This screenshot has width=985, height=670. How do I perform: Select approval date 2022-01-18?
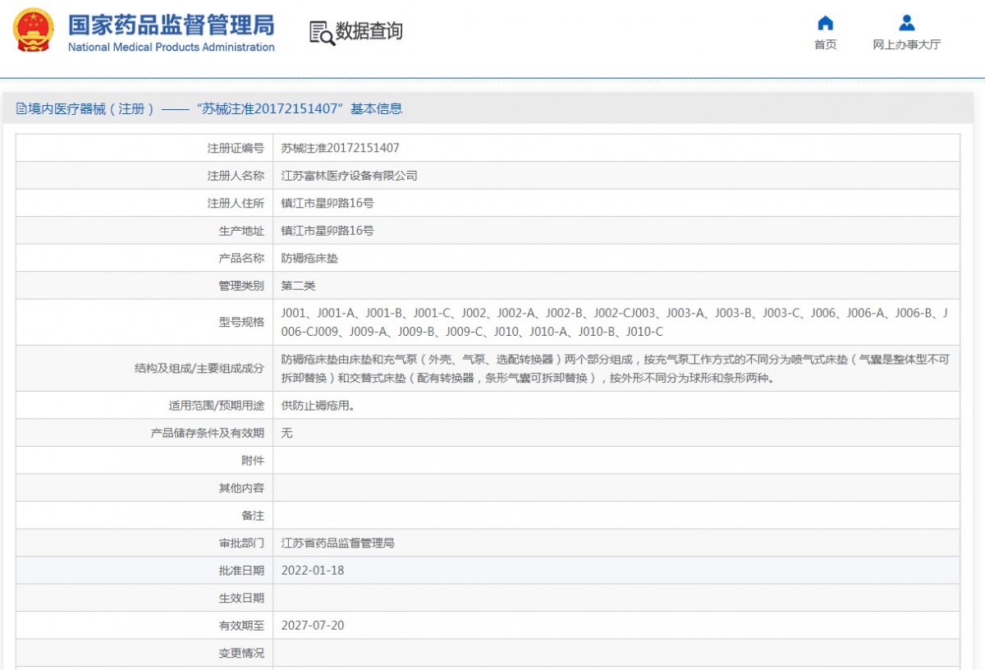(313, 571)
